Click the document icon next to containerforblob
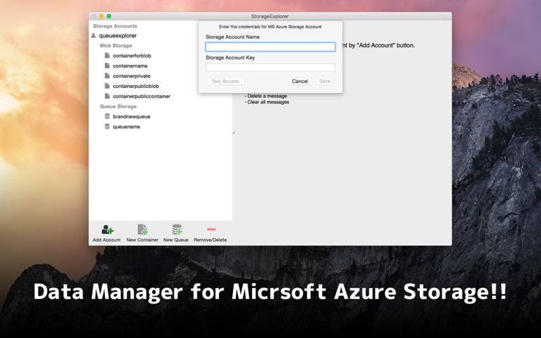The width and height of the screenshot is (541, 338). click(108, 55)
